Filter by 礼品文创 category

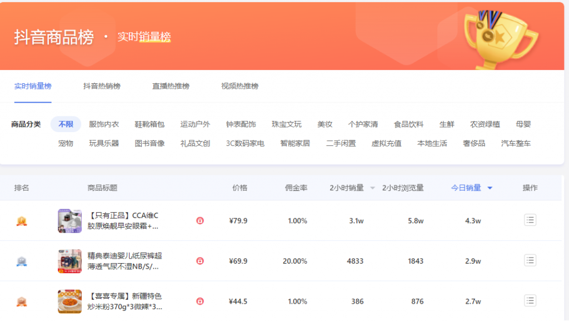pos(195,144)
